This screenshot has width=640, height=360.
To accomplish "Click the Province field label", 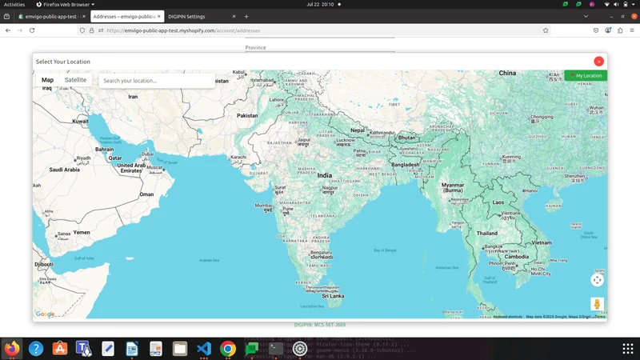I will [255, 47].
